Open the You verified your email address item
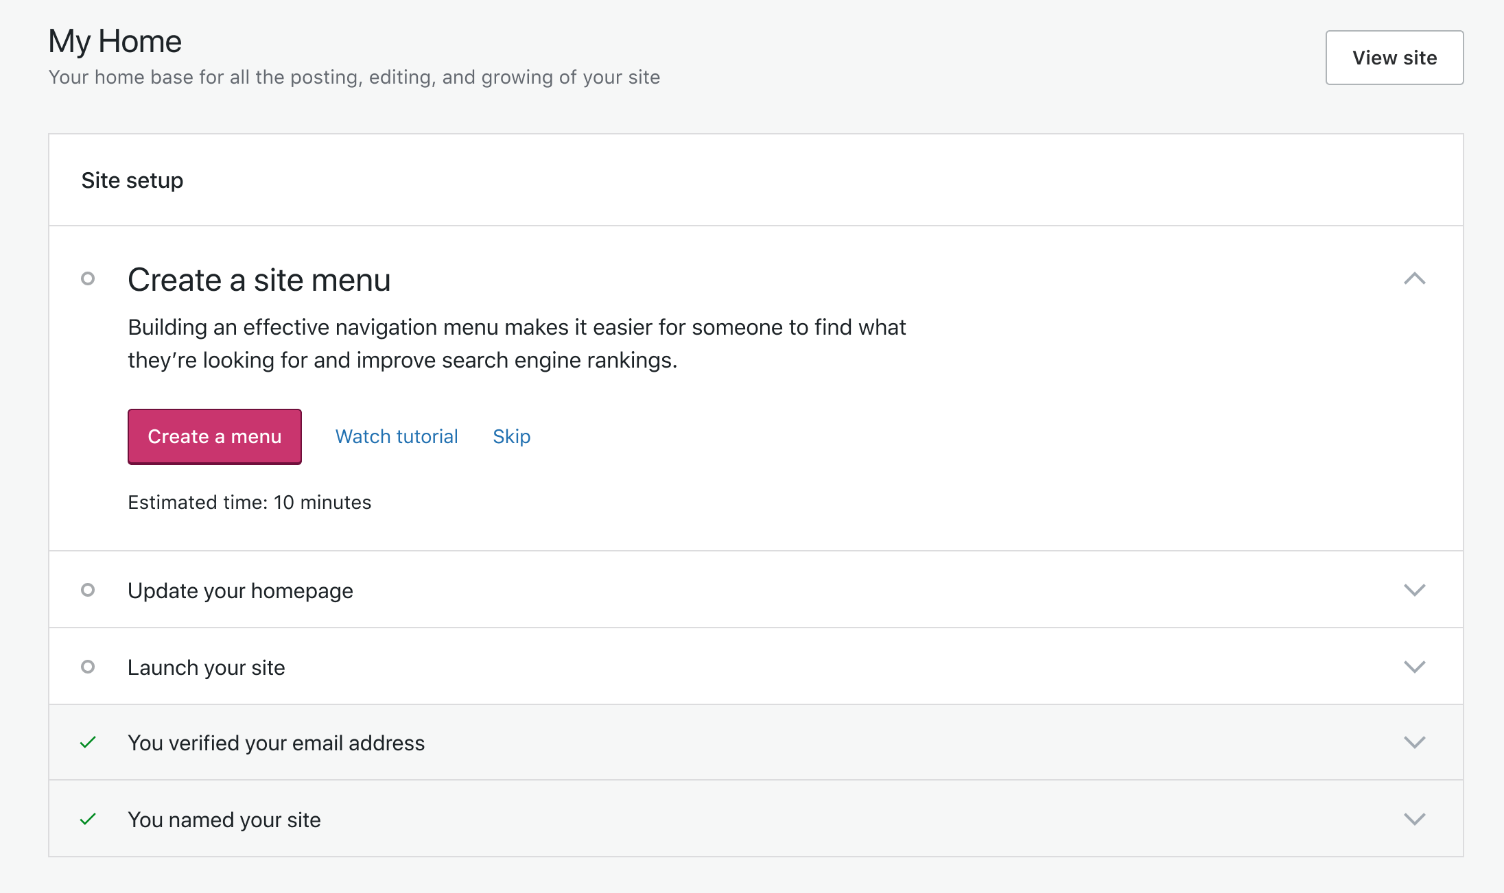The height and width of the screenshot is (893, 1504). 276,743
